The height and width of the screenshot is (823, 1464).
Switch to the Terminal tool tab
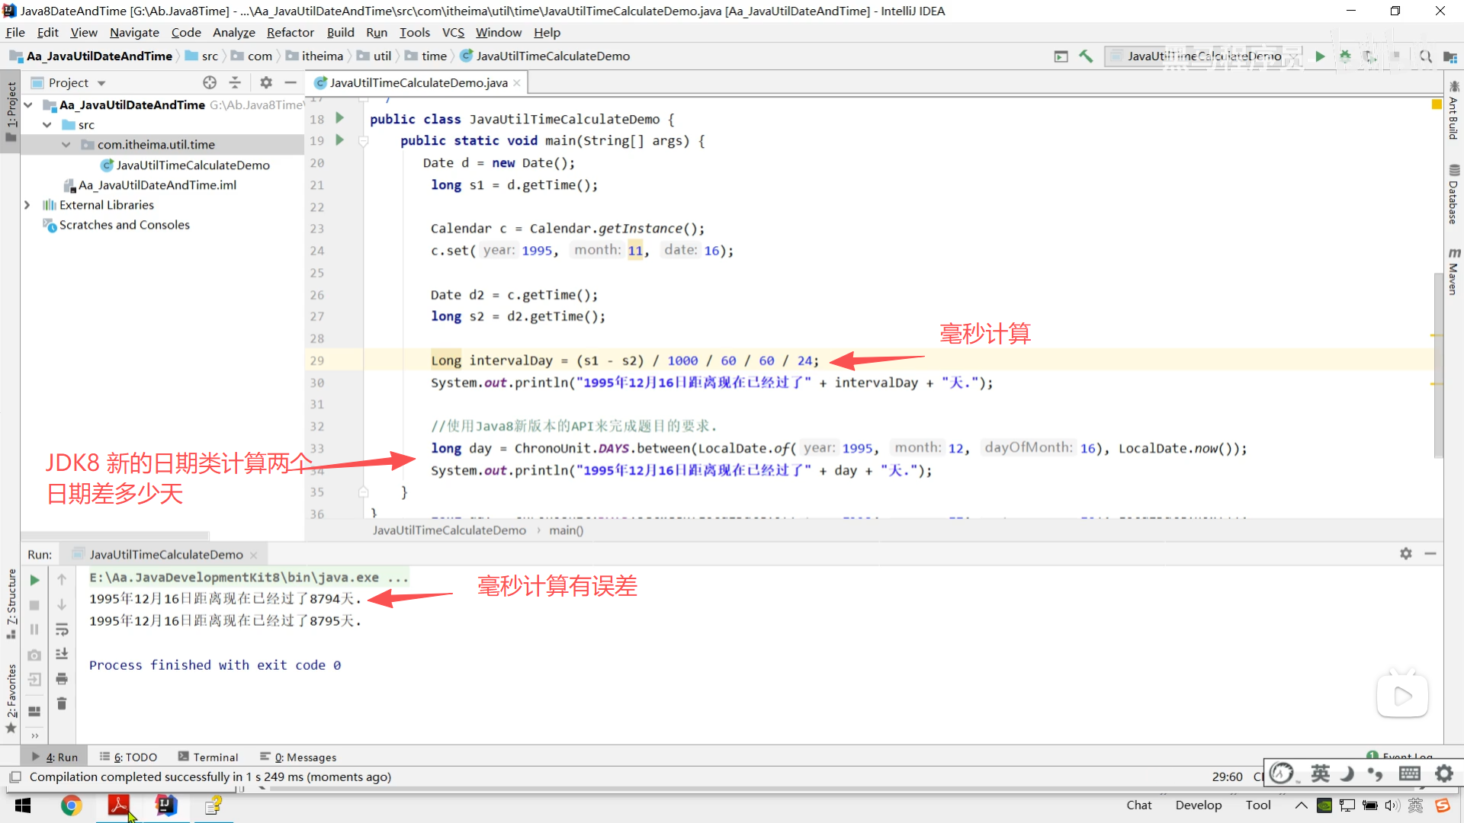208,757
